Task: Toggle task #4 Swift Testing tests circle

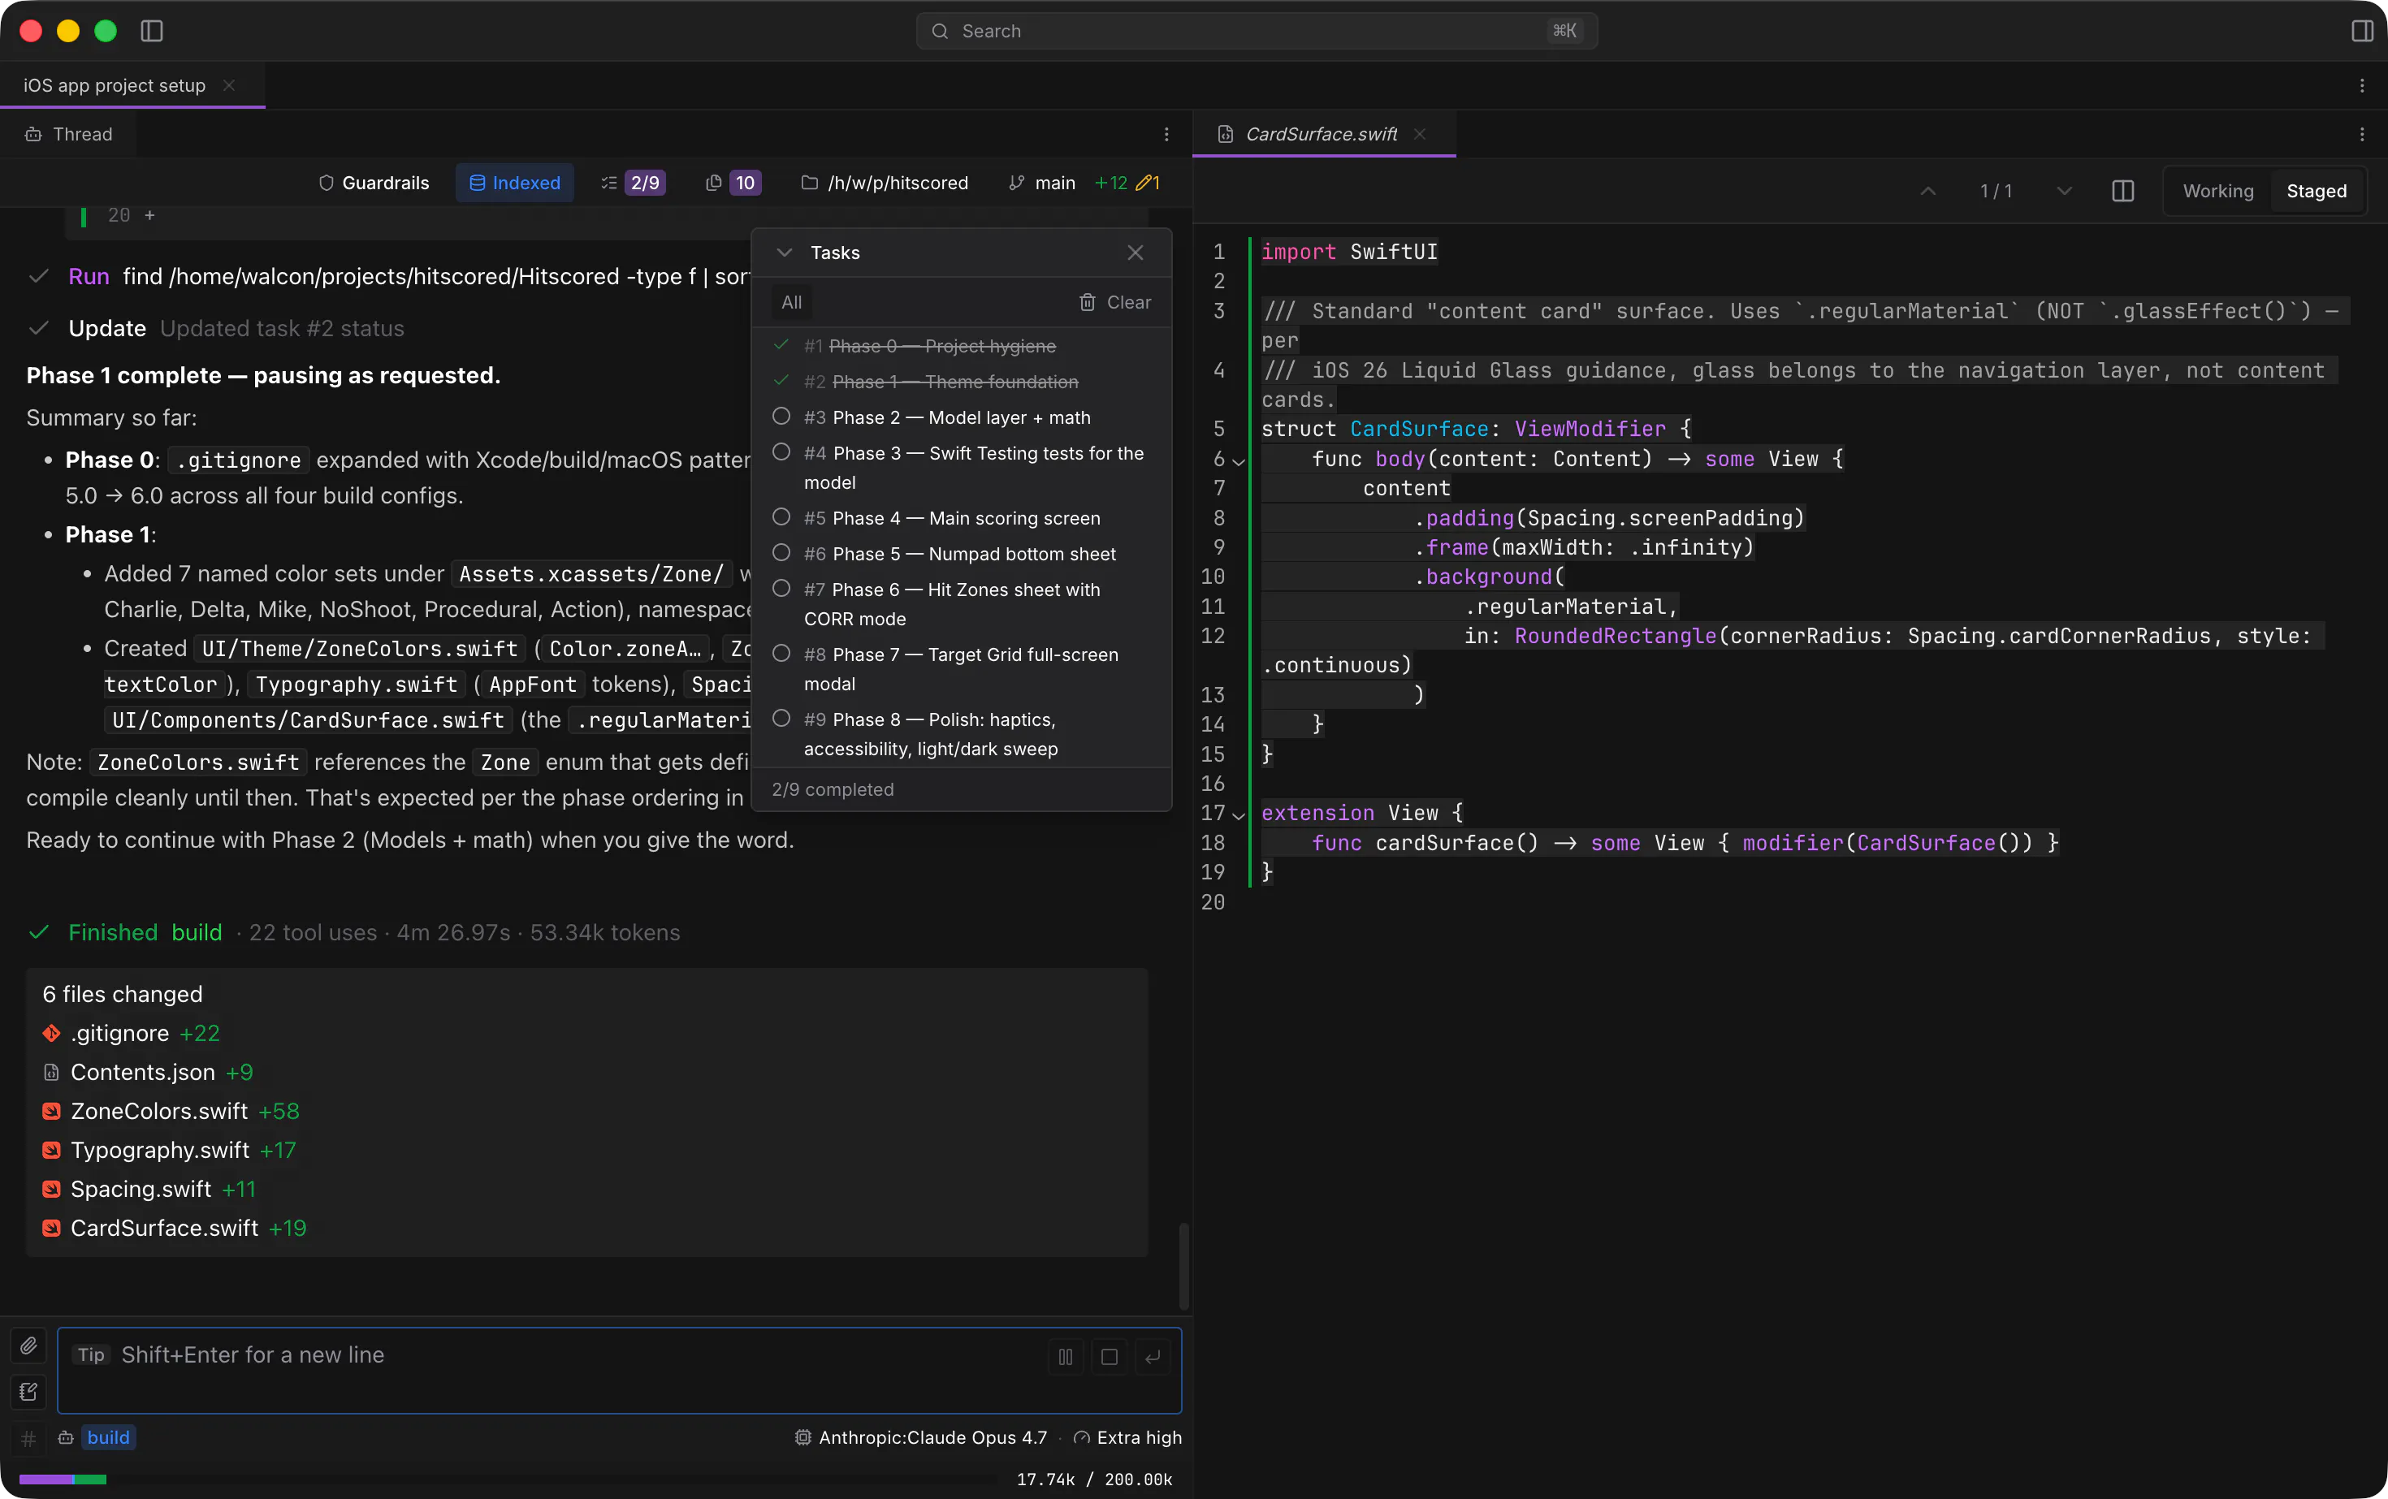Action: pos(781,452)
